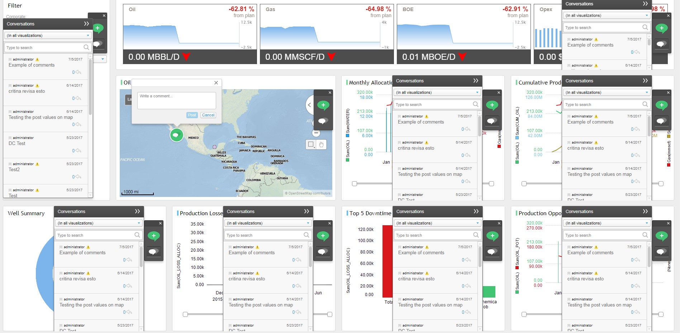Image resolution: width=680 pixels, height=333 pixels.
Task: Select the rectangle marking tool on the map
Action: point(310,145)
